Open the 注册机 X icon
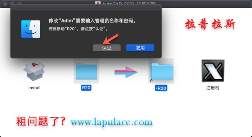This screenshot has height=137, width=252. click(x=213, y=71)
